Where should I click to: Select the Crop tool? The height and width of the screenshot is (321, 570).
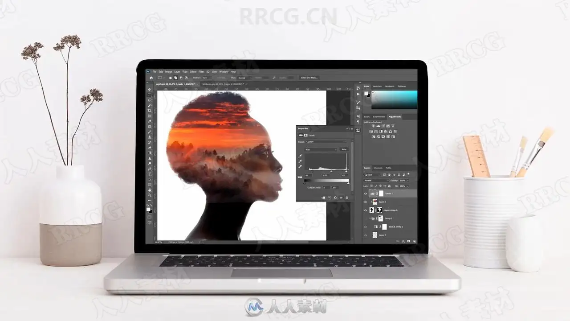[150, 111]
